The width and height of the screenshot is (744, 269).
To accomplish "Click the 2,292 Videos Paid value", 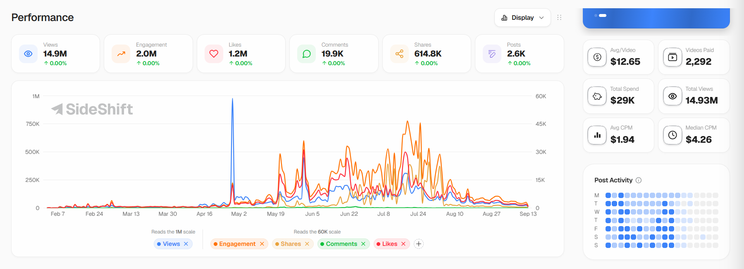I will [x=699, y=61].
